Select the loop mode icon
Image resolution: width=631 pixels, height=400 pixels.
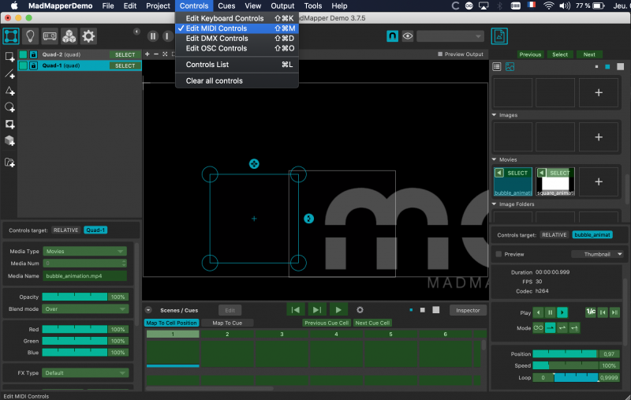(x=539, y=327)
